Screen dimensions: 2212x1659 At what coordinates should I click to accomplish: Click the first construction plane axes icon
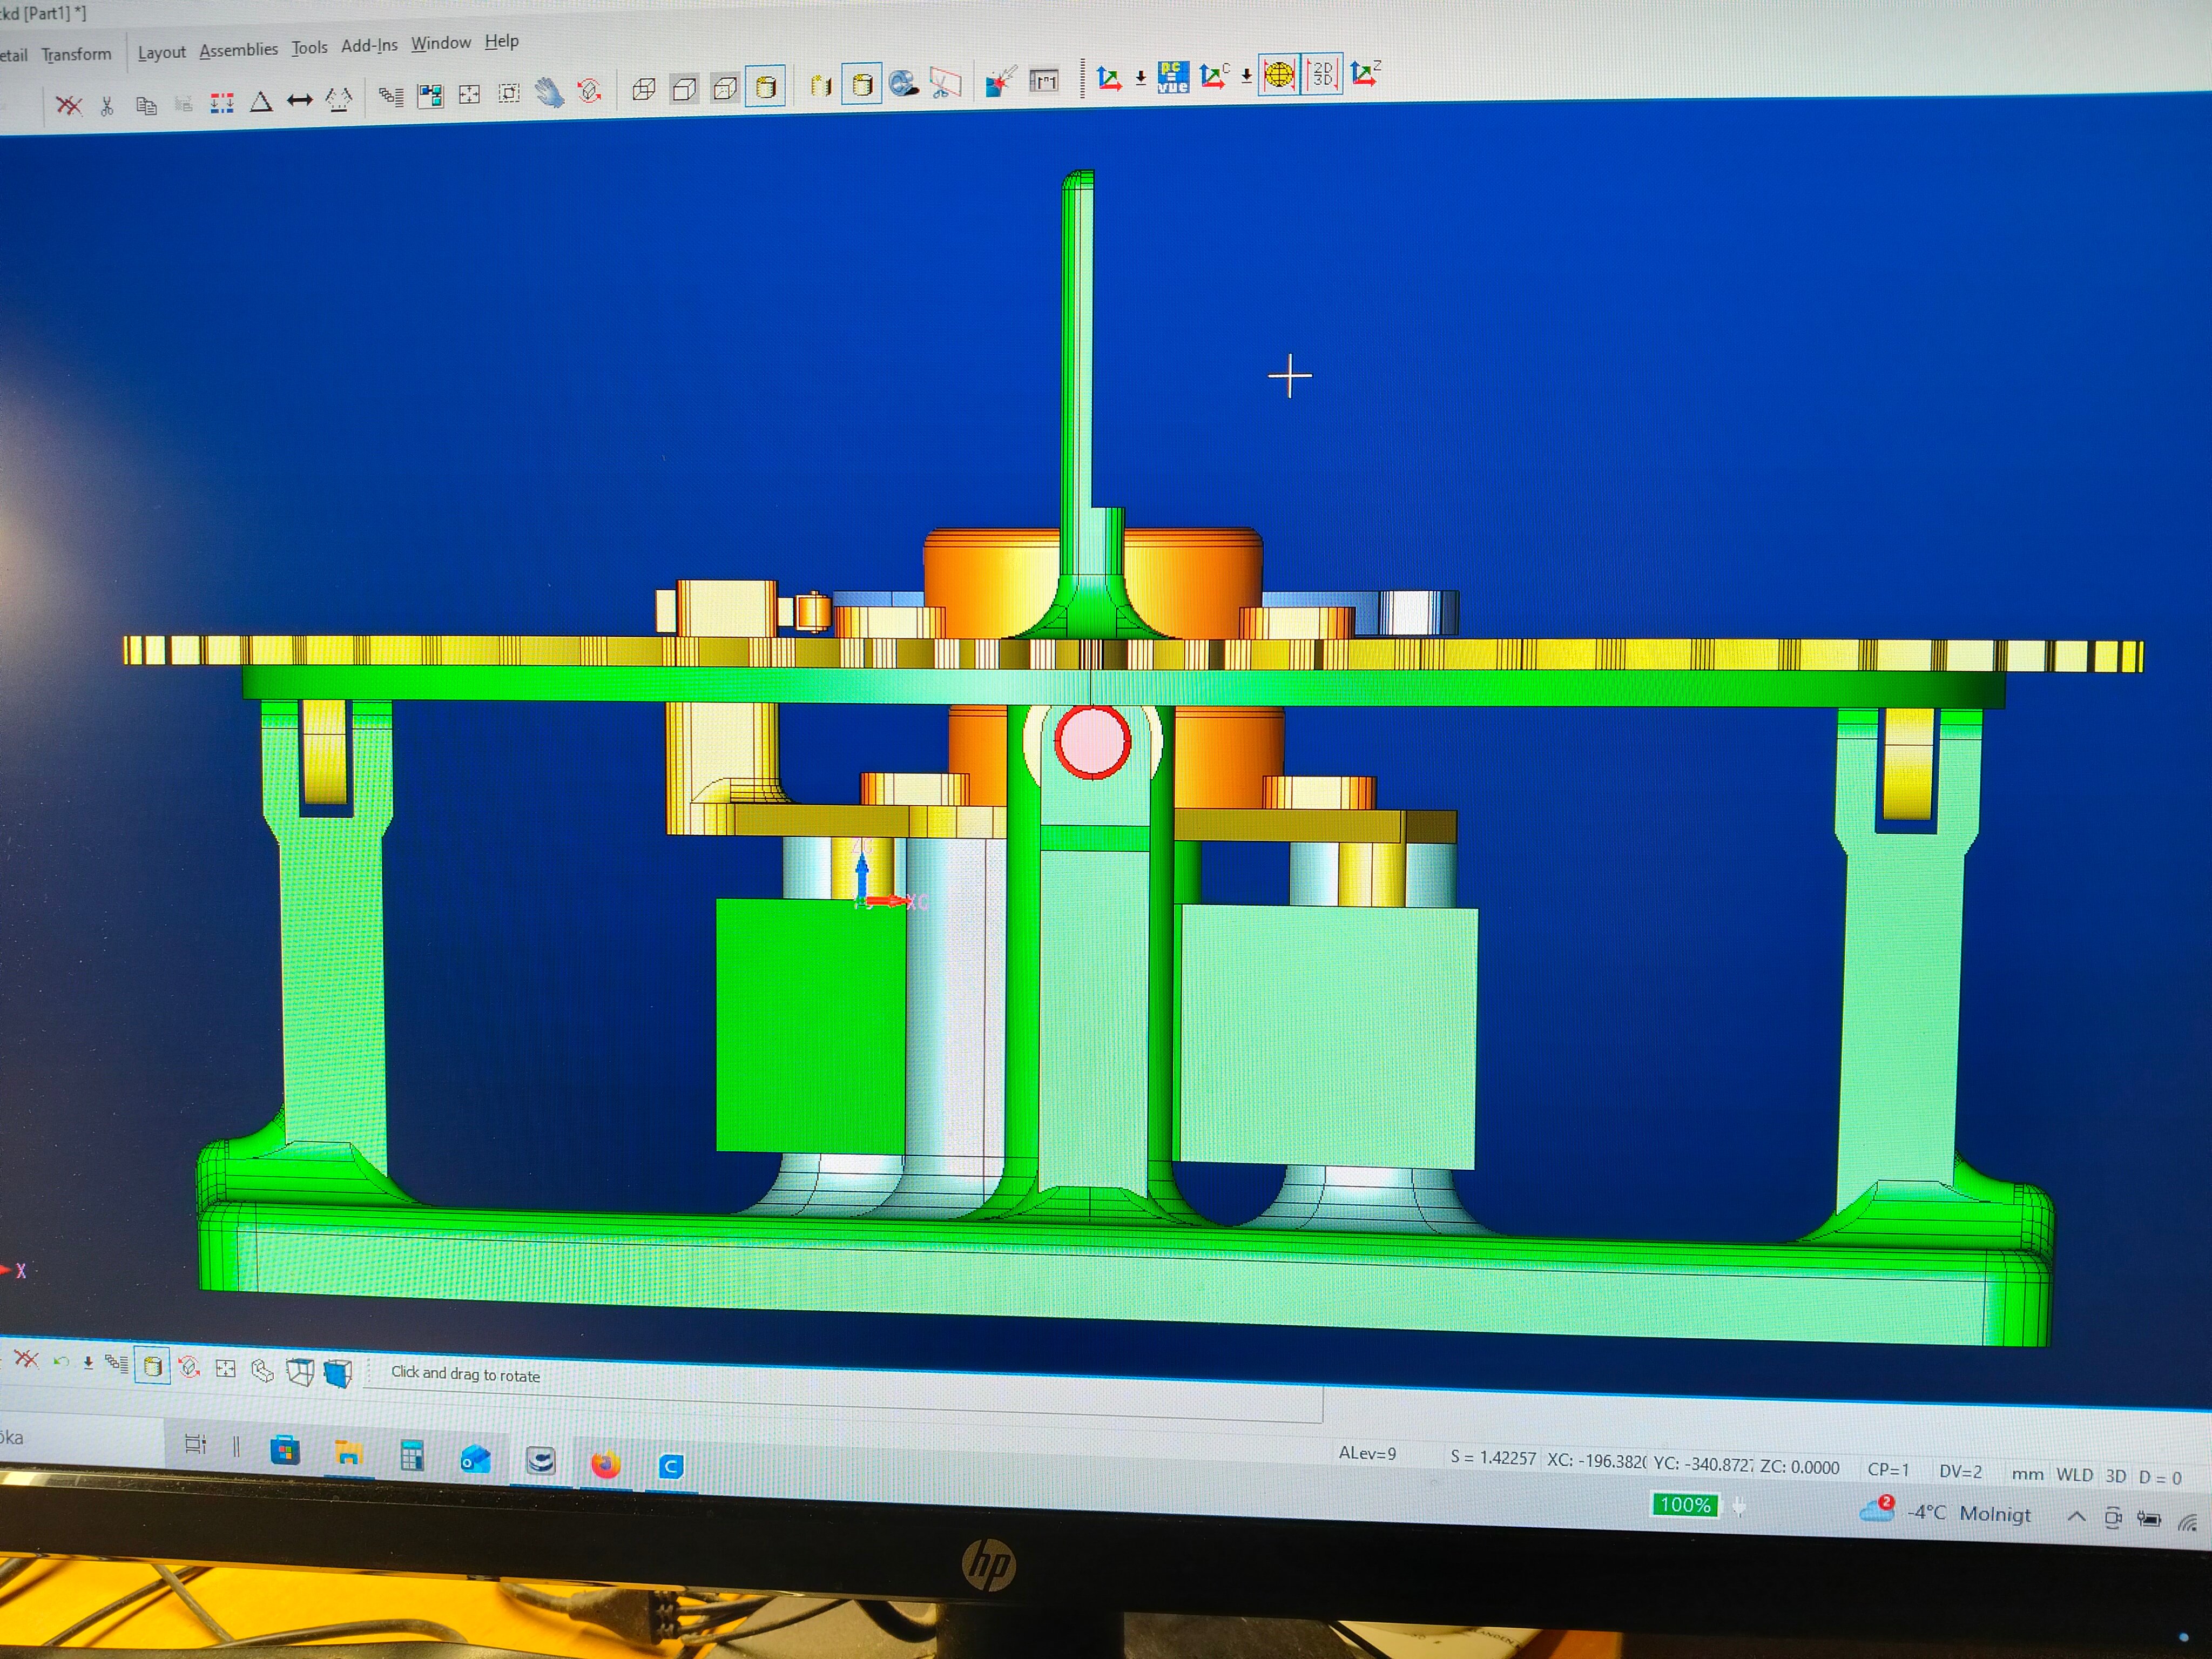[1109, 79]
